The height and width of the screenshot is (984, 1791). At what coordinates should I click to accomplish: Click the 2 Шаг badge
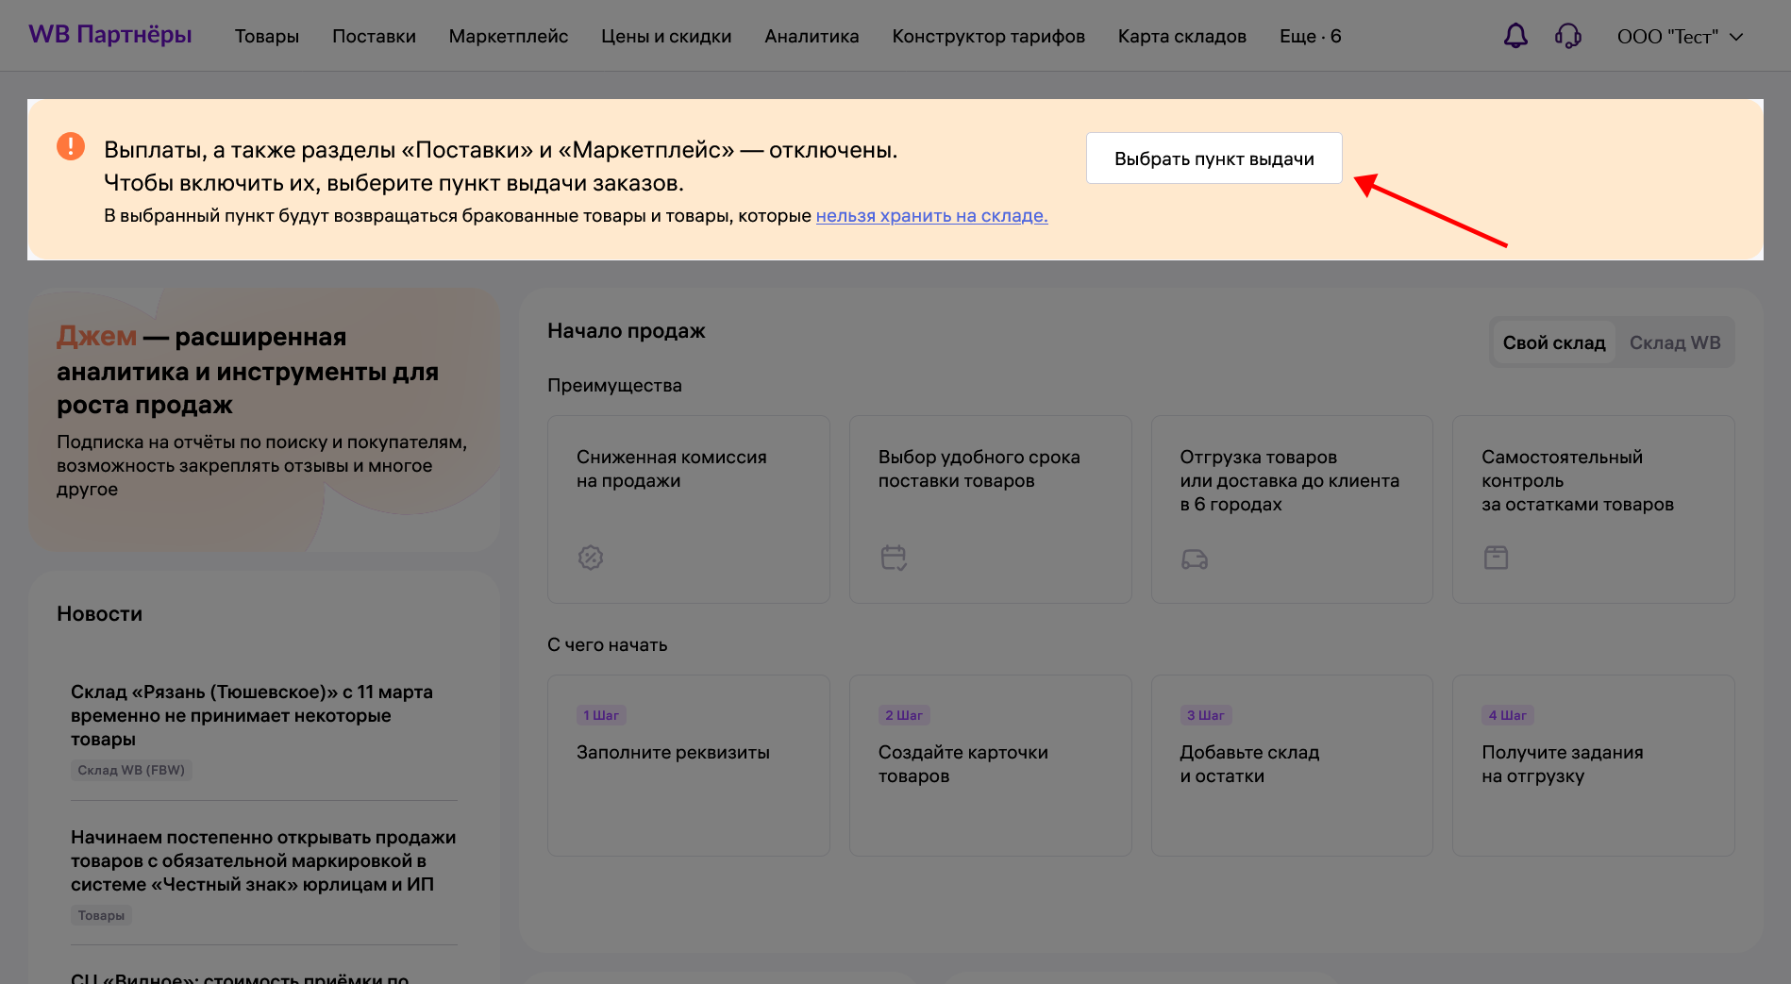coord(904,715)
